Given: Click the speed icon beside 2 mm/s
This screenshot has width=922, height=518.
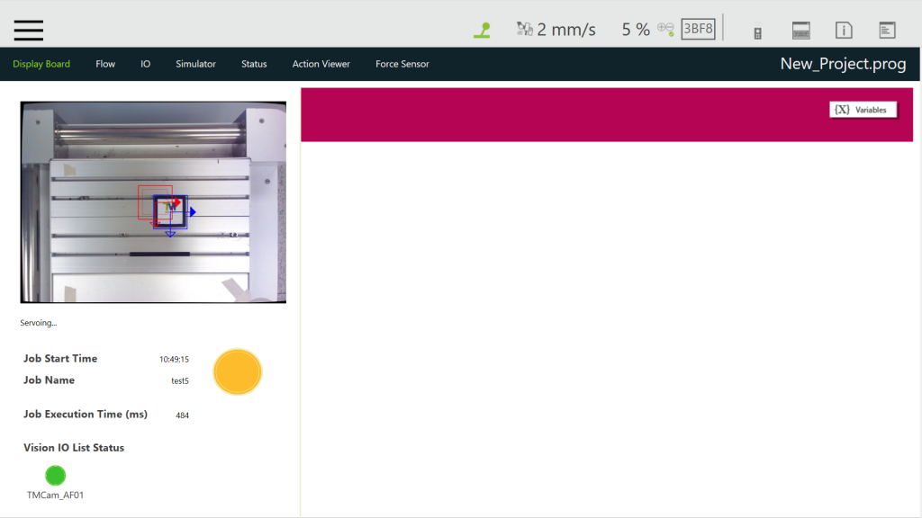Looking at the screenshot, I should click(x=525, y=30).
